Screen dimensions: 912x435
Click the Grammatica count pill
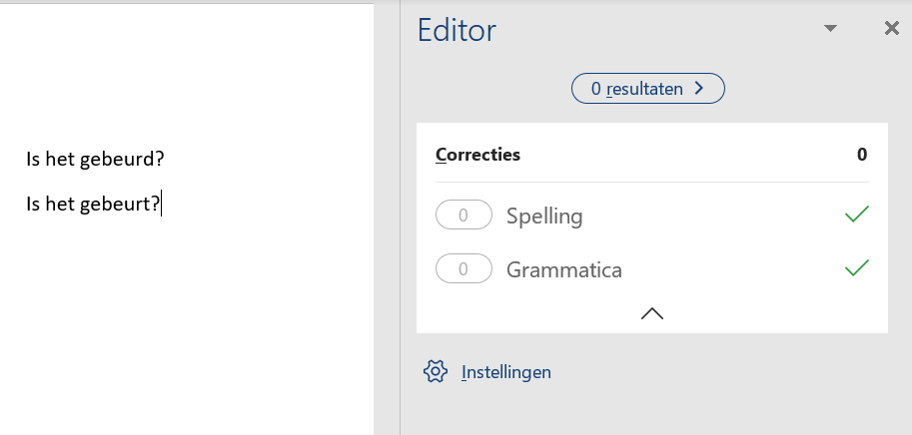[463, 268]
